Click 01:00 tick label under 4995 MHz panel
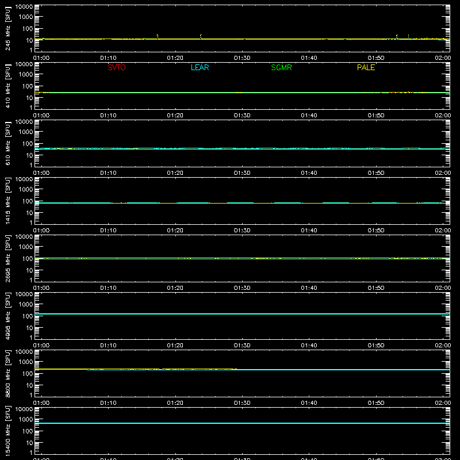Image resolution: width=460 pixels, height=460 pixels. pyautogui.click(x=41, y=346)
